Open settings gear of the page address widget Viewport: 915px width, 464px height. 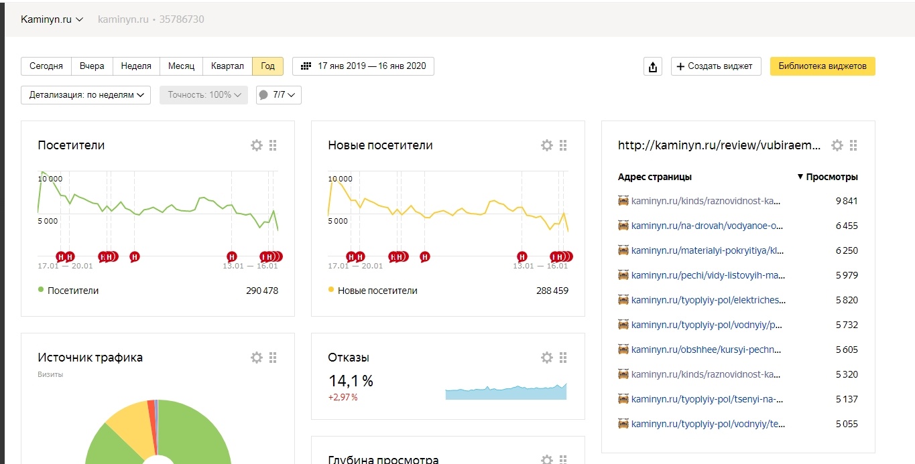(837, 145)
